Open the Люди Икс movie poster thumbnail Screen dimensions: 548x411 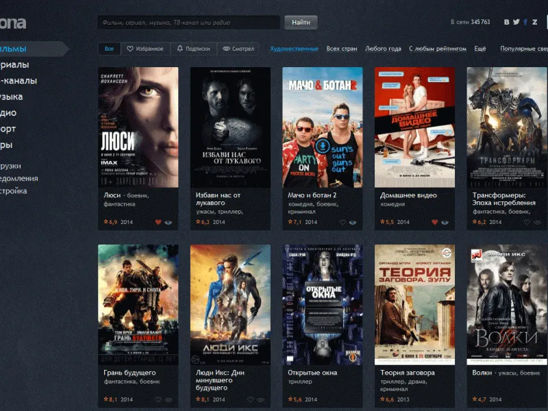coord(230,305)
